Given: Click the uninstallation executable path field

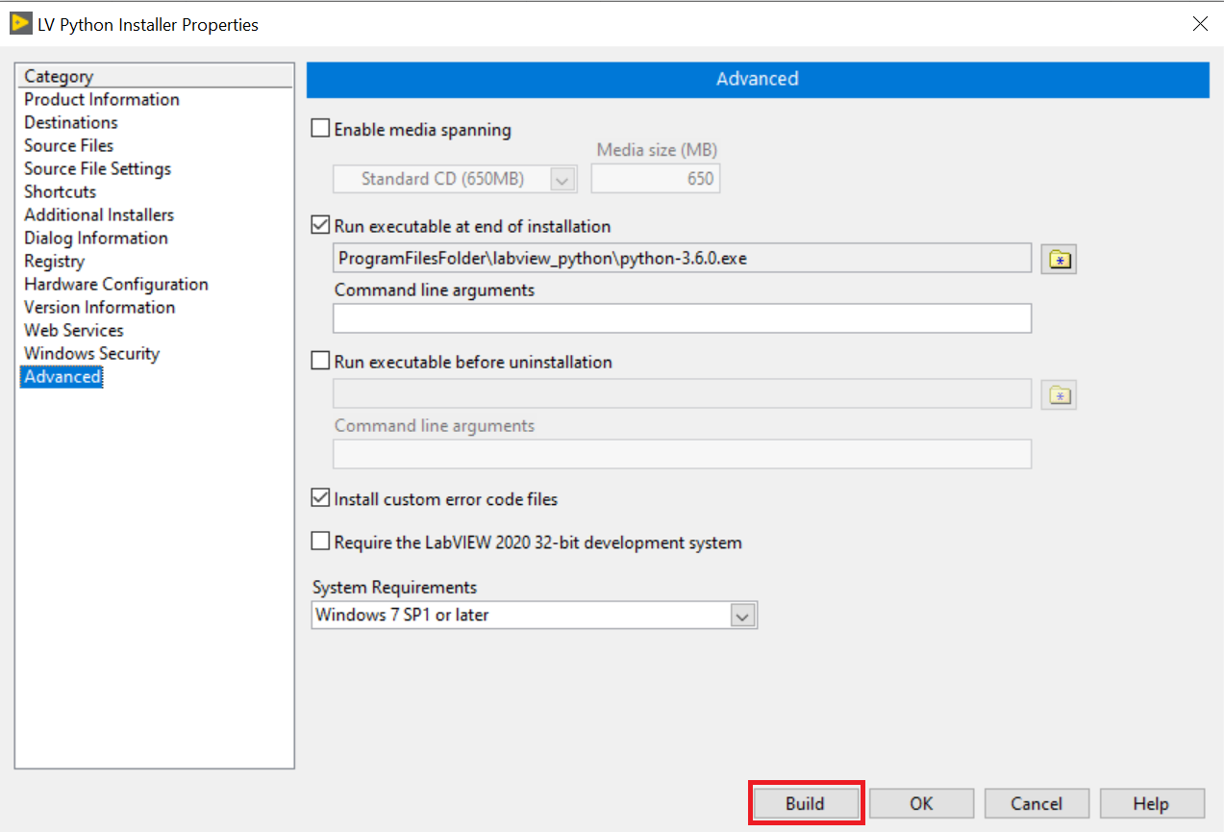Looking at the screenshot, I should click(683, 394).
